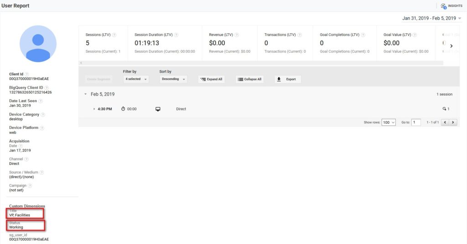
Task: Open the Sort by Descending dropdown
Action: coord(173,79)
